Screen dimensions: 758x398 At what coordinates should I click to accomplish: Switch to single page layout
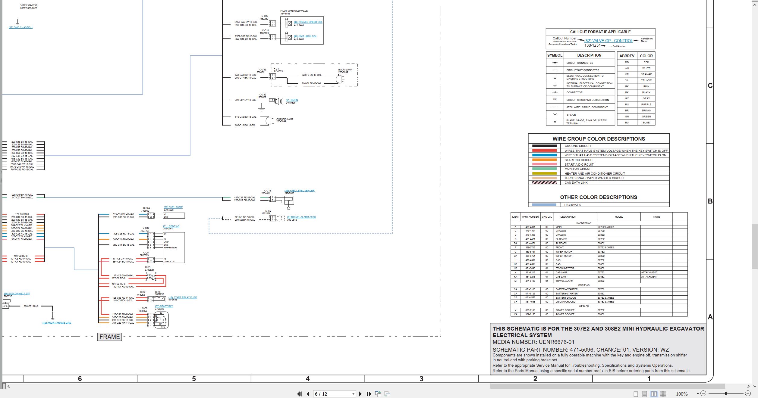click(636, 394)
